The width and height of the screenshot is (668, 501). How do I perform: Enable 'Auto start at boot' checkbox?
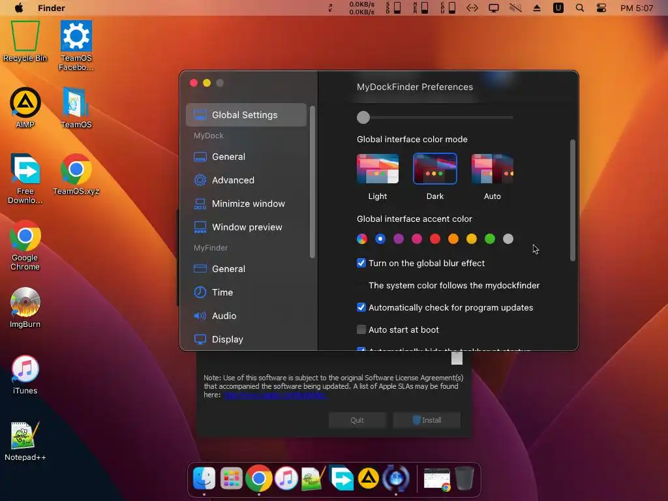[361, 329]
